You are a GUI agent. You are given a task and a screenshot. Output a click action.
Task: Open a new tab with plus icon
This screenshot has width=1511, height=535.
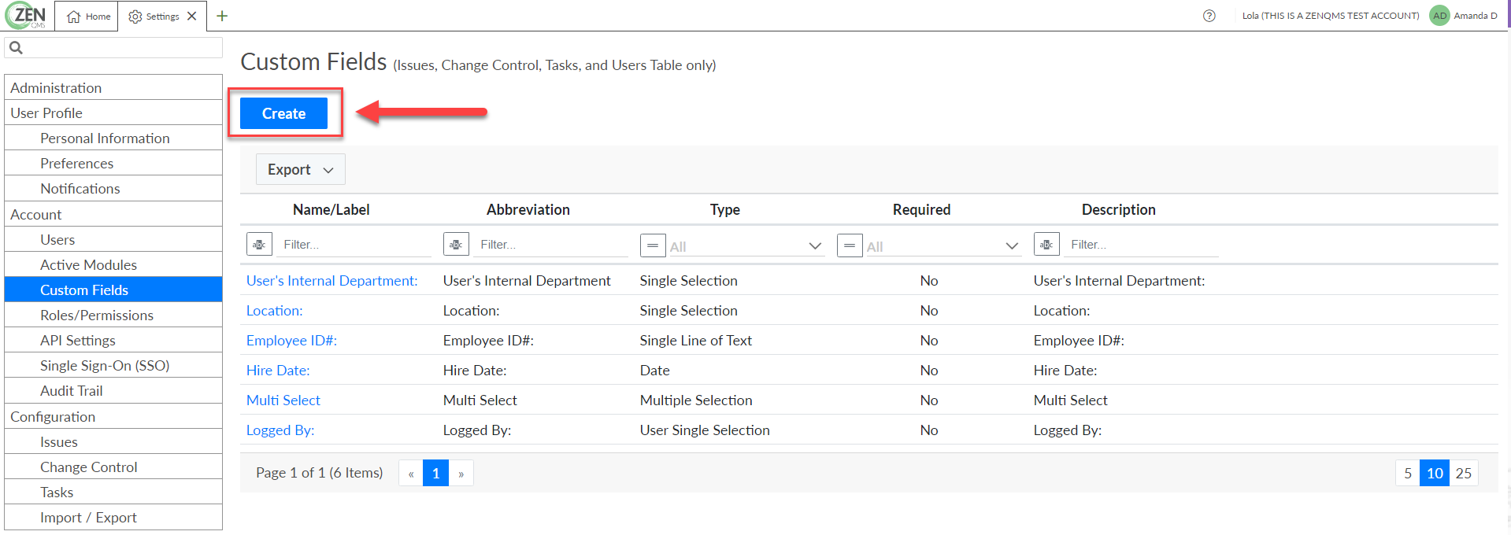point(222,16)
